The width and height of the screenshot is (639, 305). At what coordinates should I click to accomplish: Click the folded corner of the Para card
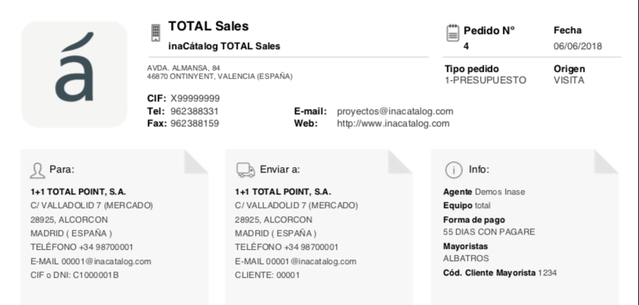tap(196, 162)
